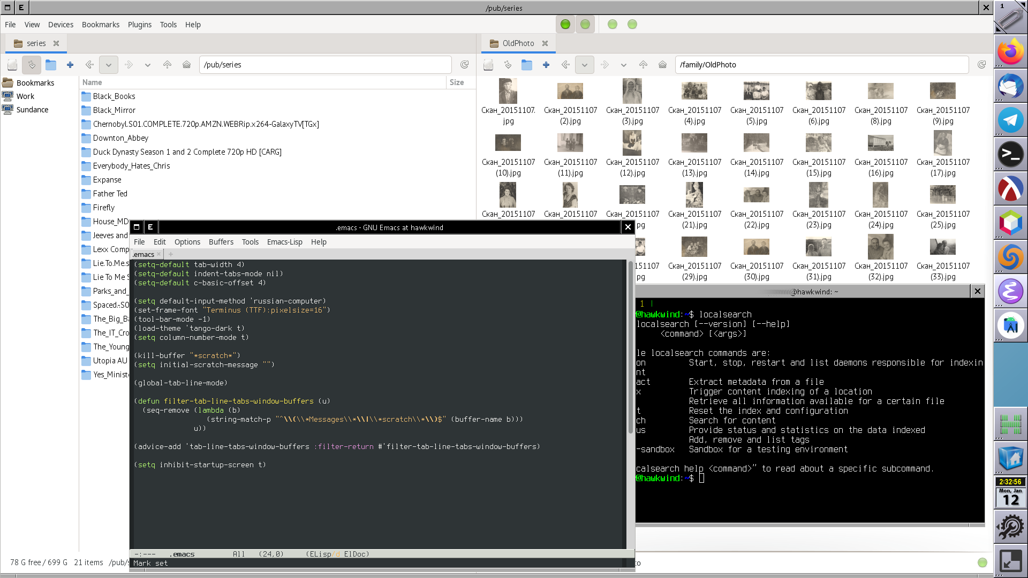Toggle the third green panel indicator
The height and width of the screenshot is (578, 1028).
(x=613, y=25)
